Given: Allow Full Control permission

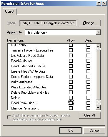Looking at the screenshot, I should [x=71, y=45].
